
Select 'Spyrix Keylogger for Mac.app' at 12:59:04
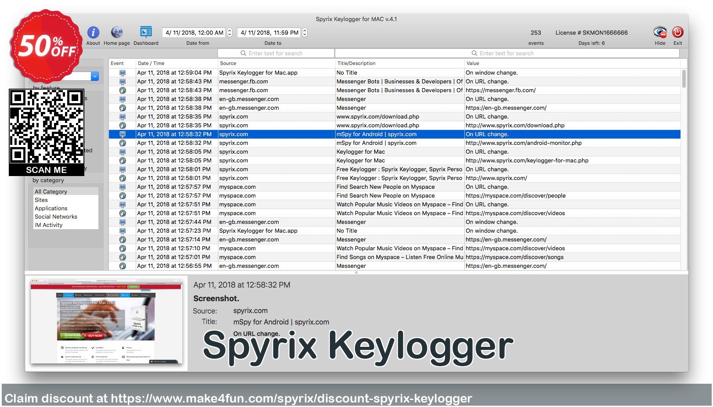point(258,73)
